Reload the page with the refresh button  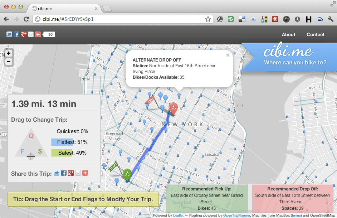click(26, 19)
